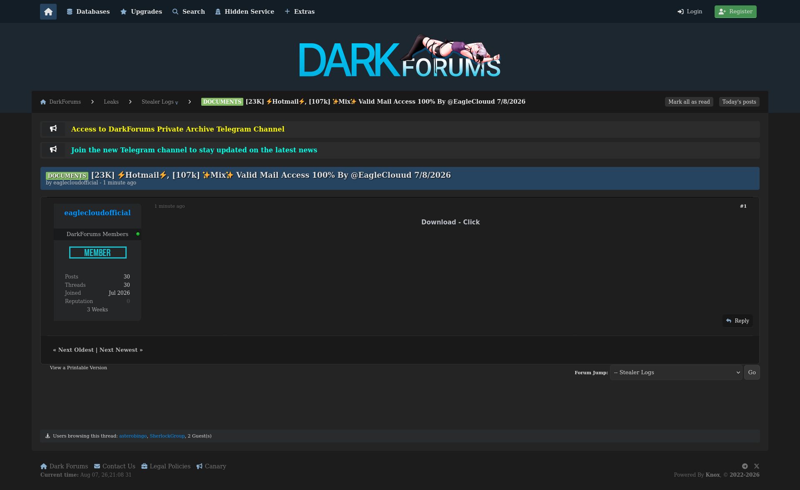The height and width of the screenshot is (490, 800).
Task: Click the MEMBER rank badge
Action: click(98, 253)
